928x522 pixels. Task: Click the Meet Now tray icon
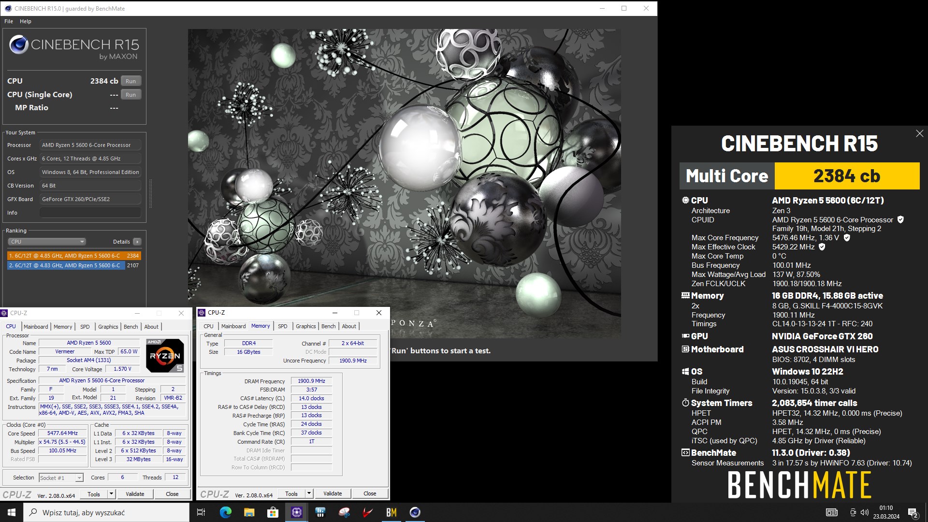[853, 512]
